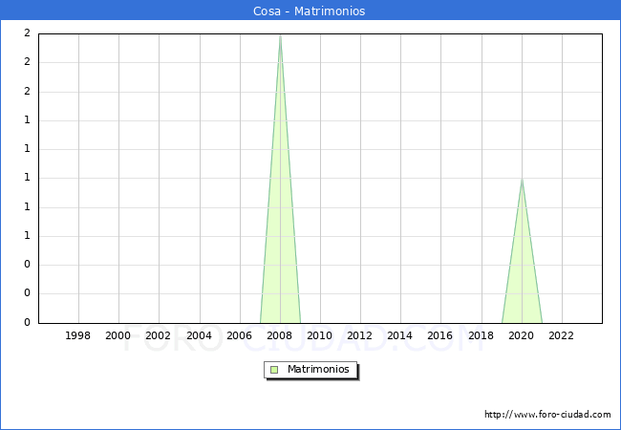Click the Matrimonios legend label text
Screen dimensions: 621x430
coord(319,370)
